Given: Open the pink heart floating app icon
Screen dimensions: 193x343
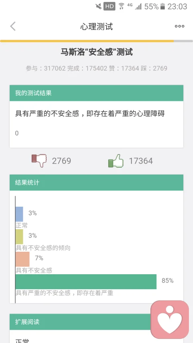Looking at the screenshot, I should (x=170, y=320).
